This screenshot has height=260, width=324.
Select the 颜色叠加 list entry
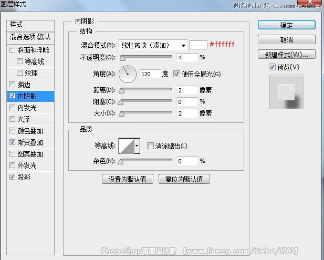(x=30, y=131)
